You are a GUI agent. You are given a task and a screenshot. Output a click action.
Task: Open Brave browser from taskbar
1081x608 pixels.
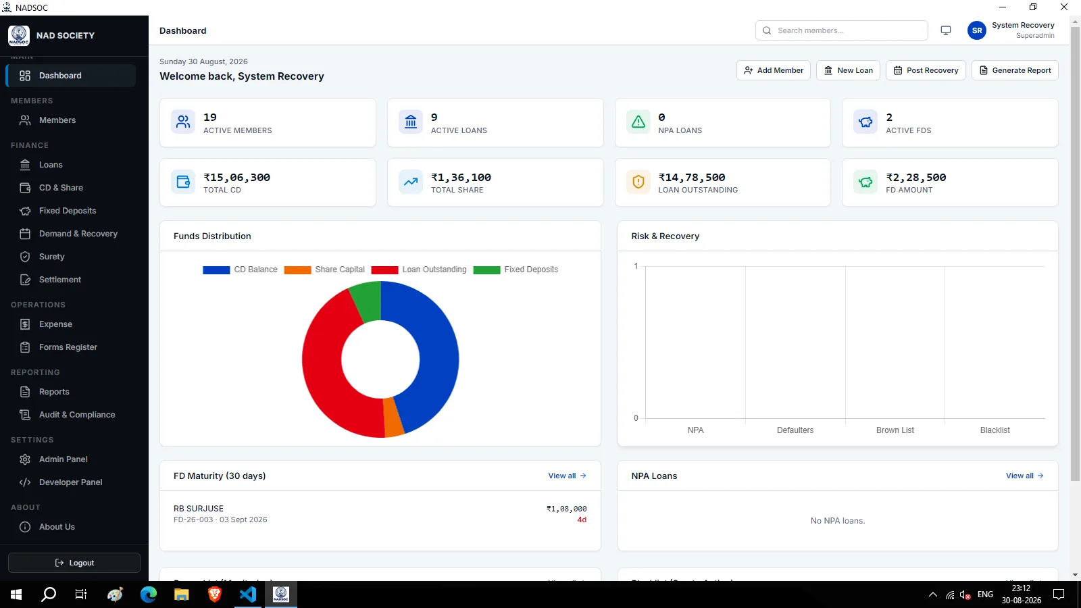[x=215, y=594]
